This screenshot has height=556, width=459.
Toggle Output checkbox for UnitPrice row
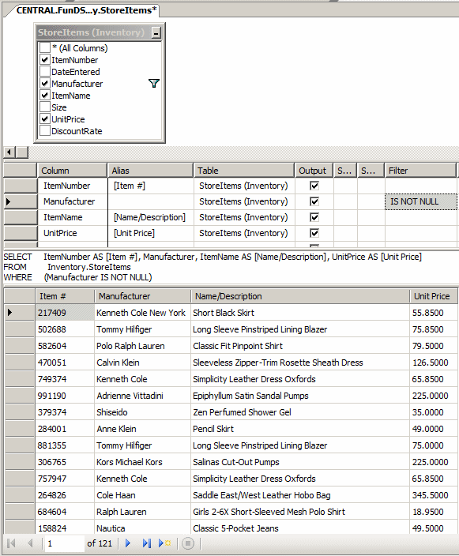point(314,233)
